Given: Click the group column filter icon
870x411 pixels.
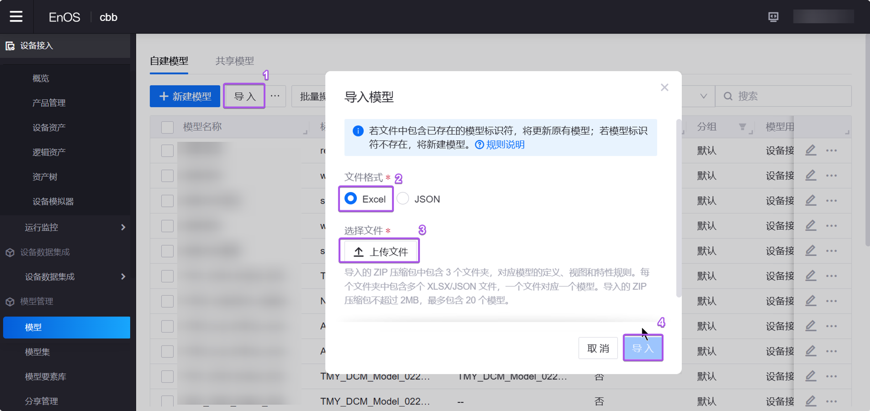Looking at the screenshot, I should (742, 127).
